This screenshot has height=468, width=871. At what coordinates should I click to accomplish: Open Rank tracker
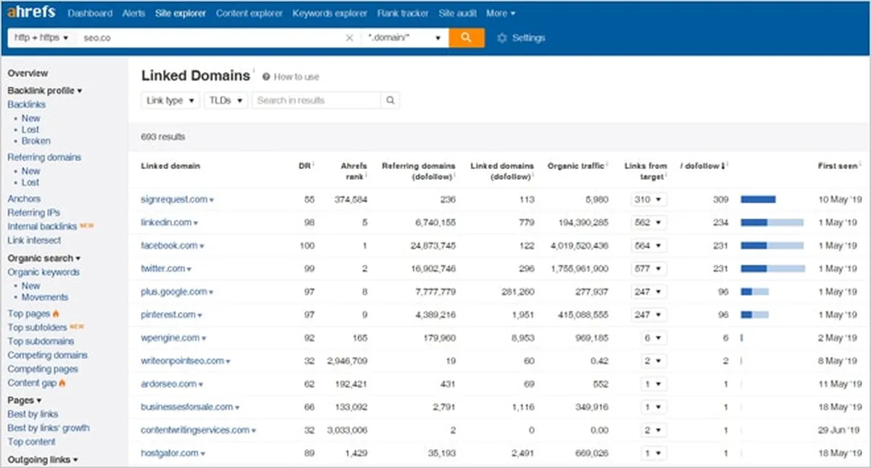[x=404, y=13]
